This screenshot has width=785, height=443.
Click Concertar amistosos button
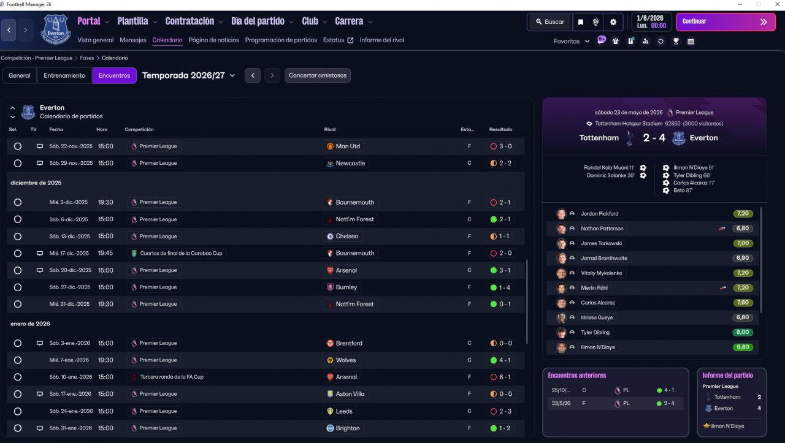pos(318,75)
